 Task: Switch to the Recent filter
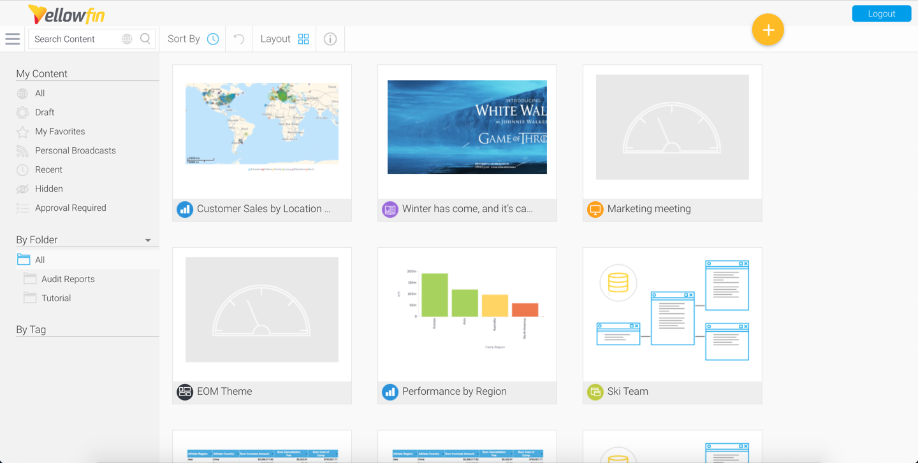coord(47,169)
